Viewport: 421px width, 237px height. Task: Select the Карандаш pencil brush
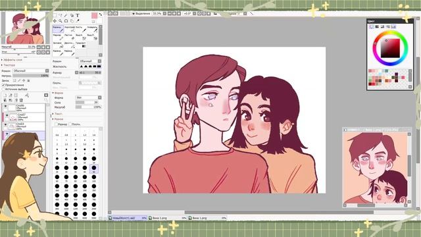click(x=58, y=29)
